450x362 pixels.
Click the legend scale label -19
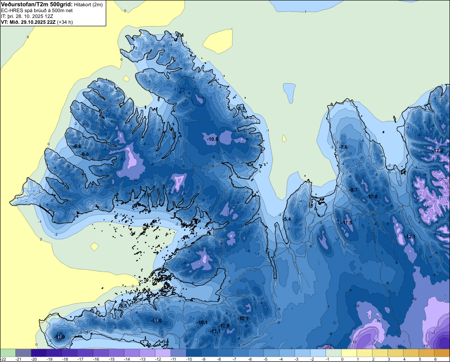[x=49, y=359]
